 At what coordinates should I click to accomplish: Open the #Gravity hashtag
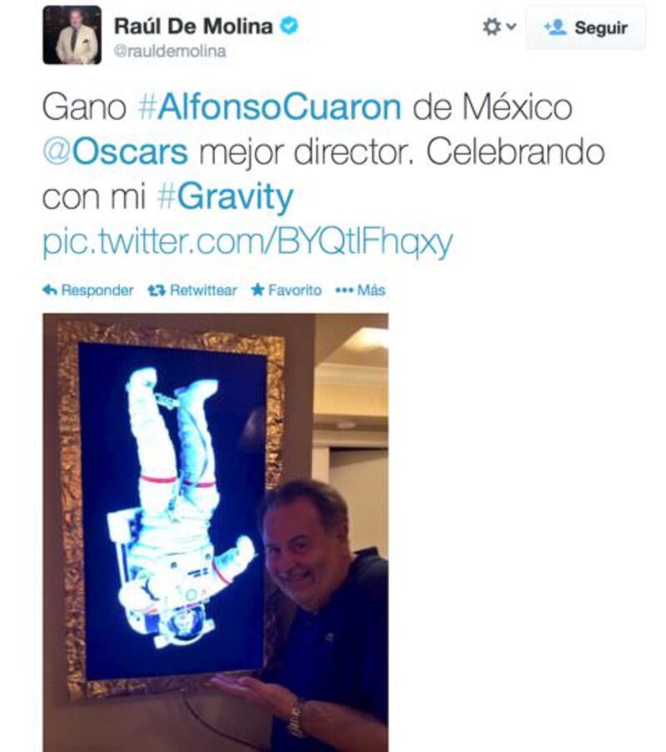click(x=226, y=197)
